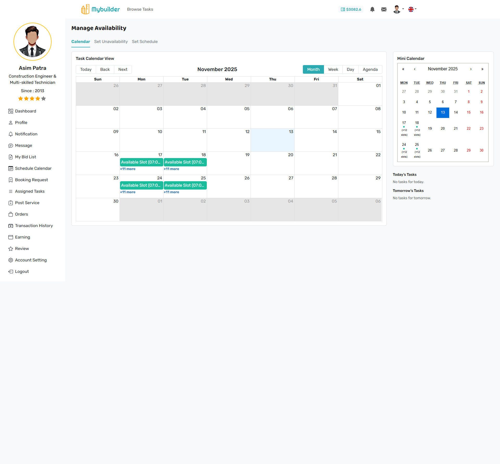The width and height of the screenshot is (500, 464).
Task: Open Schedule Calendar in the sidebar
Action: point(33,168)
